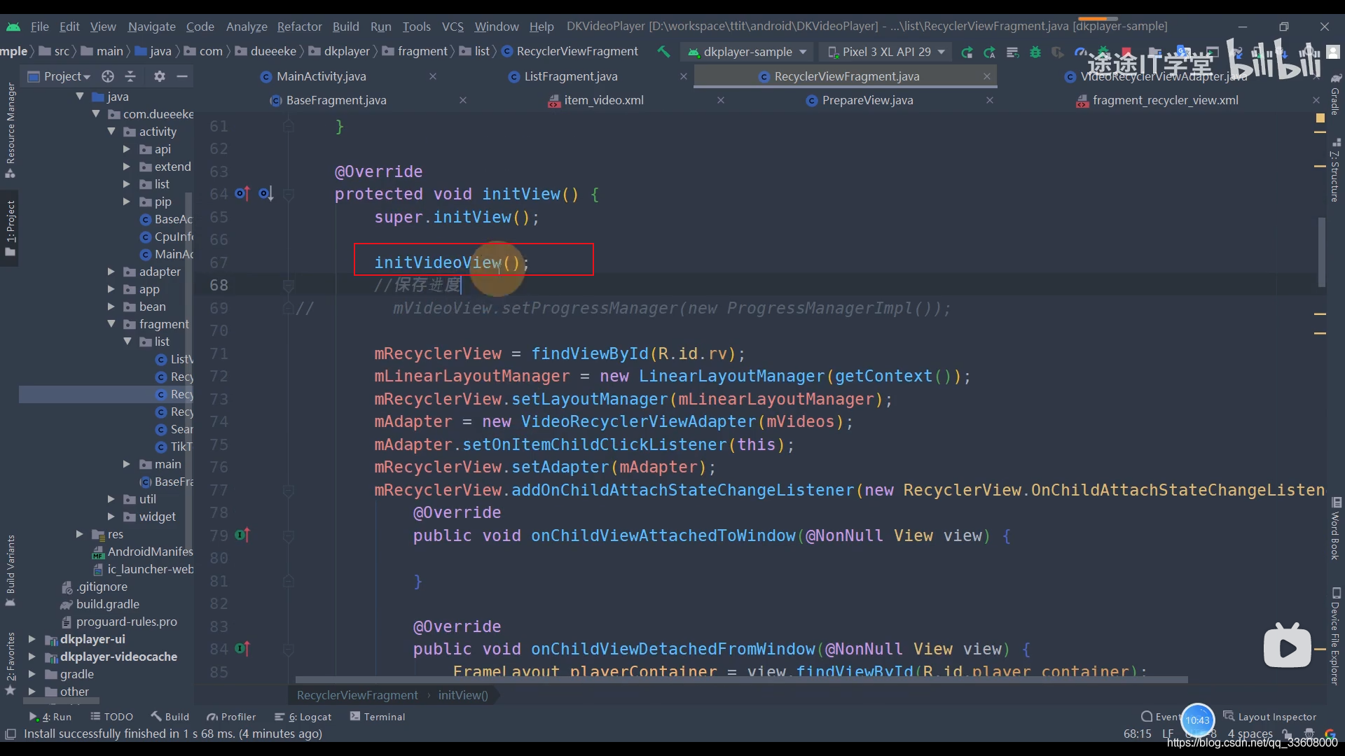
Task: Open the Project view dropdown
Action: [60, 76]
